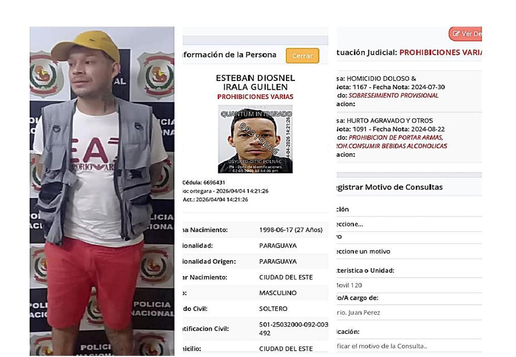Image resolution: width=516 pixels, height=357 pixels.
Task: Open the Seleccione dropdown under Institución
Action: (409, 224)
